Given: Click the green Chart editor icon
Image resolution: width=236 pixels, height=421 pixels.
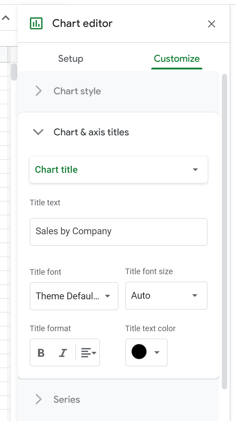Looking at the screenshot, I should coord(36,24).
